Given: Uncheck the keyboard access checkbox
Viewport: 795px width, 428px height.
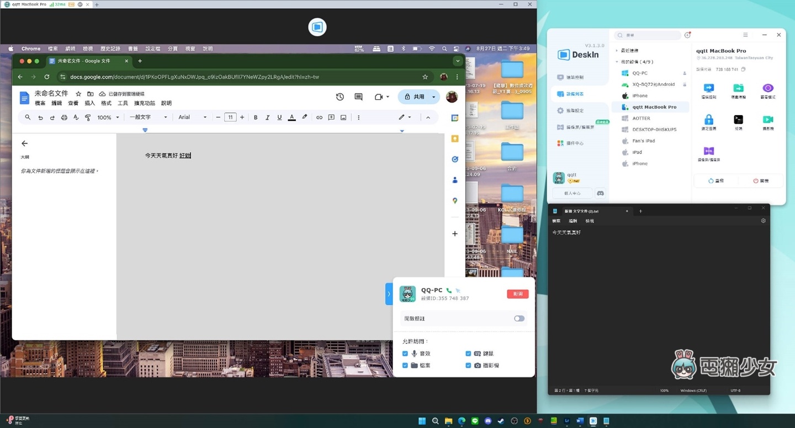Looking at the screenshot, I should click(x=468, y=354).
